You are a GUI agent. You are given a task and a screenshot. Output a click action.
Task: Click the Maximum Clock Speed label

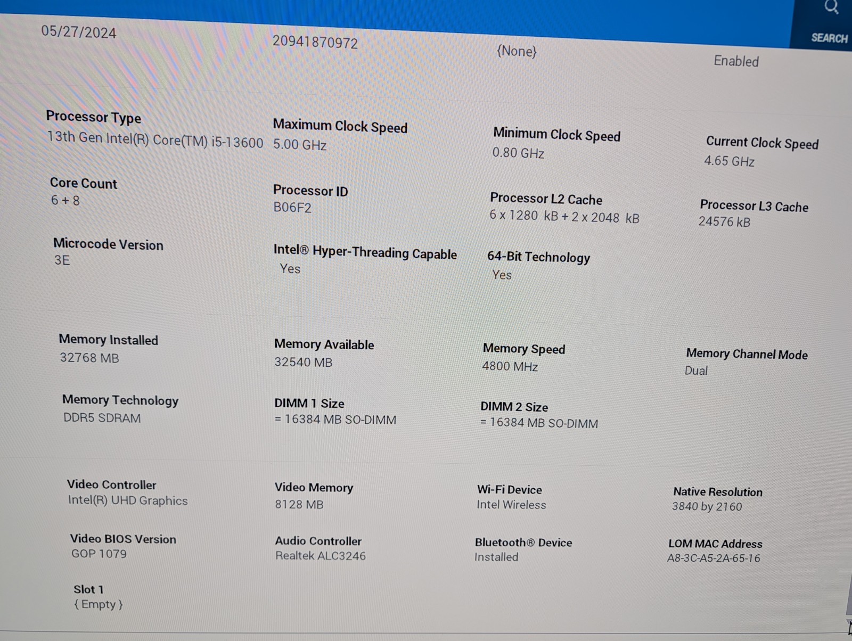(340, 126)
